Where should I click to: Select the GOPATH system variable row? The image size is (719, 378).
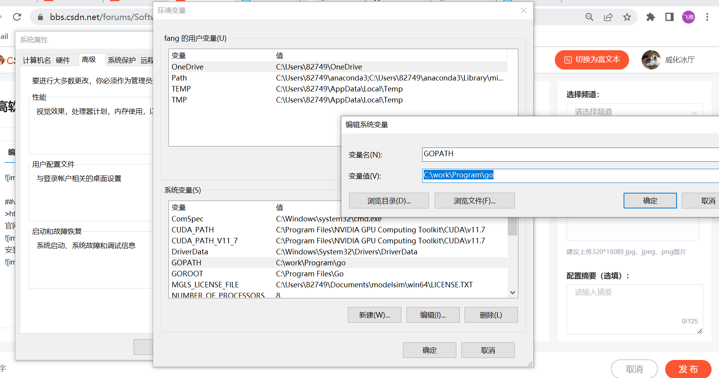pos(338,263)
